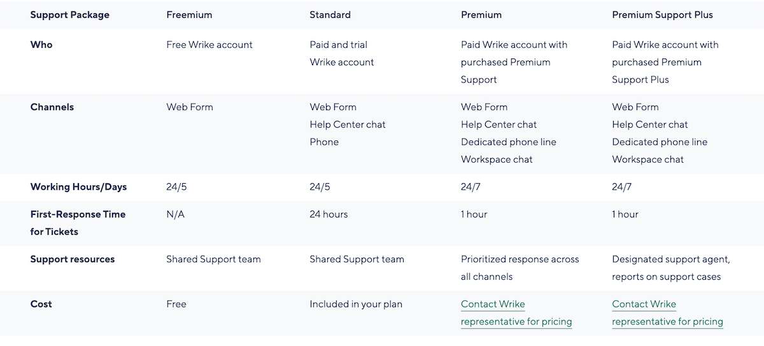
Task: Click Free Wrike account cell text
Action: coord(209,45)
